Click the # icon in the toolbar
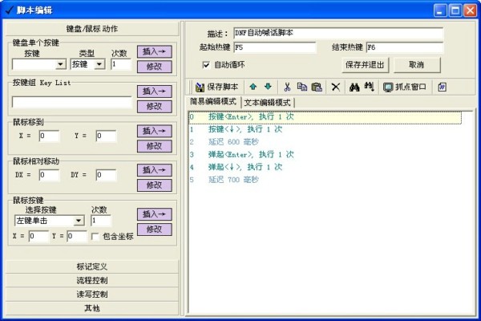The width and height of the screenshot is (481, 321). click(x=442, y=87)
